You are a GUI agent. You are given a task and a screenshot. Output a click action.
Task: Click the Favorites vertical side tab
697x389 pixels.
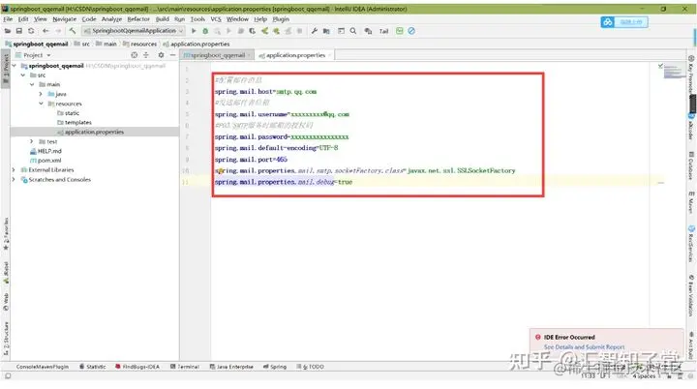coord(6,233)
